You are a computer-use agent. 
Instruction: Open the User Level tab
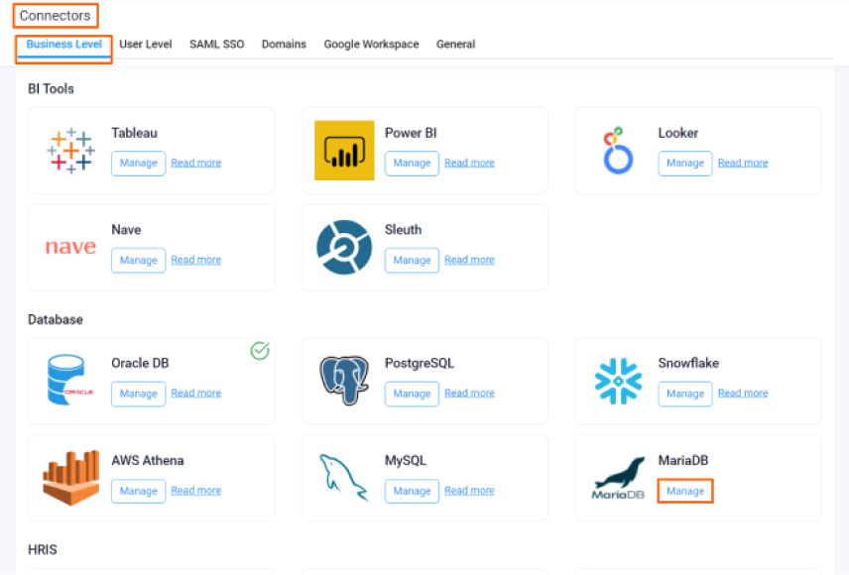(146, 45)
